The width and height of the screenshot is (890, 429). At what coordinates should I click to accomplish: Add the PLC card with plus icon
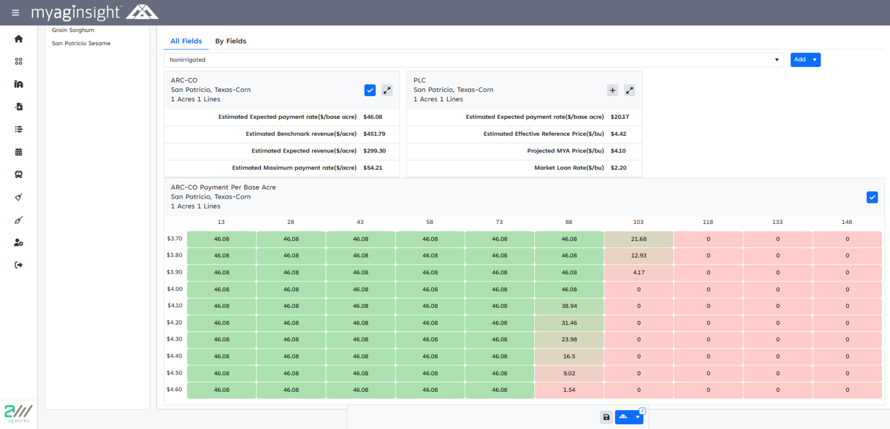(x=612, y=90)
